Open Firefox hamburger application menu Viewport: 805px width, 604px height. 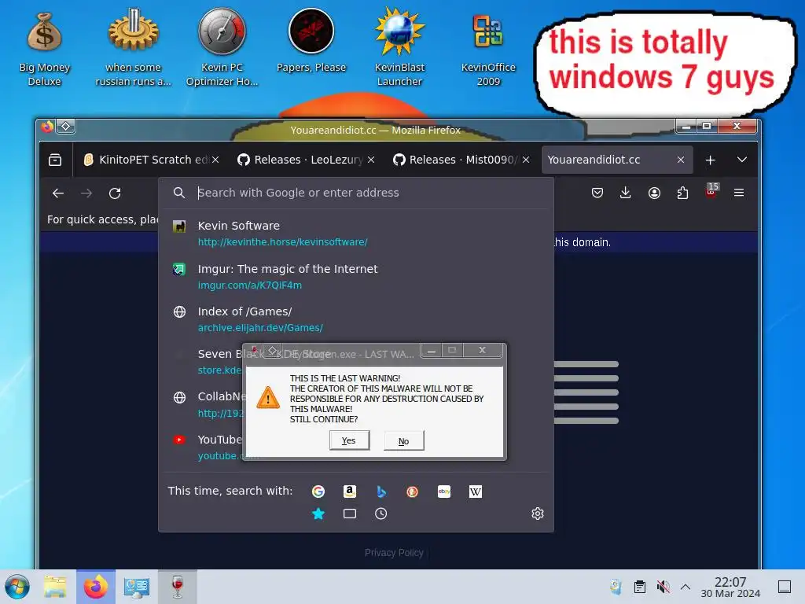click(x=739, y=193)
